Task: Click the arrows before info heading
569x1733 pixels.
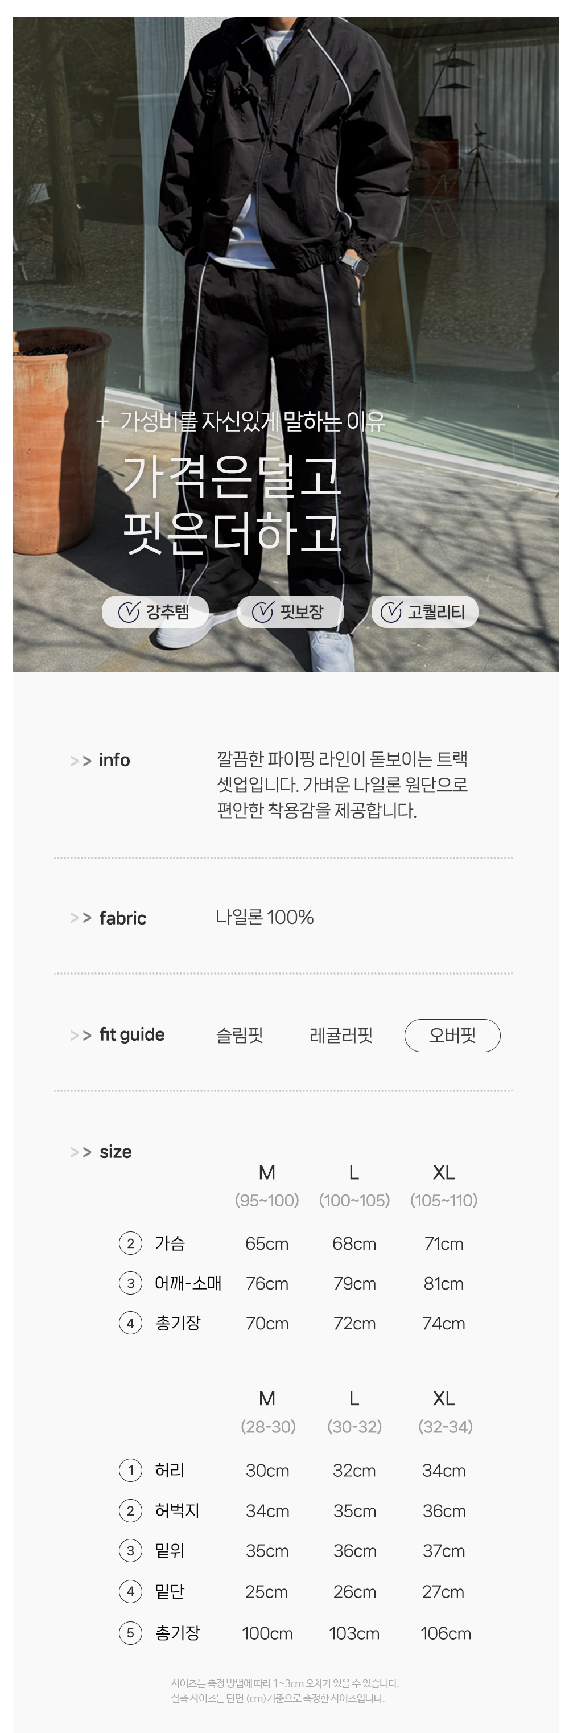Action: 81,761
